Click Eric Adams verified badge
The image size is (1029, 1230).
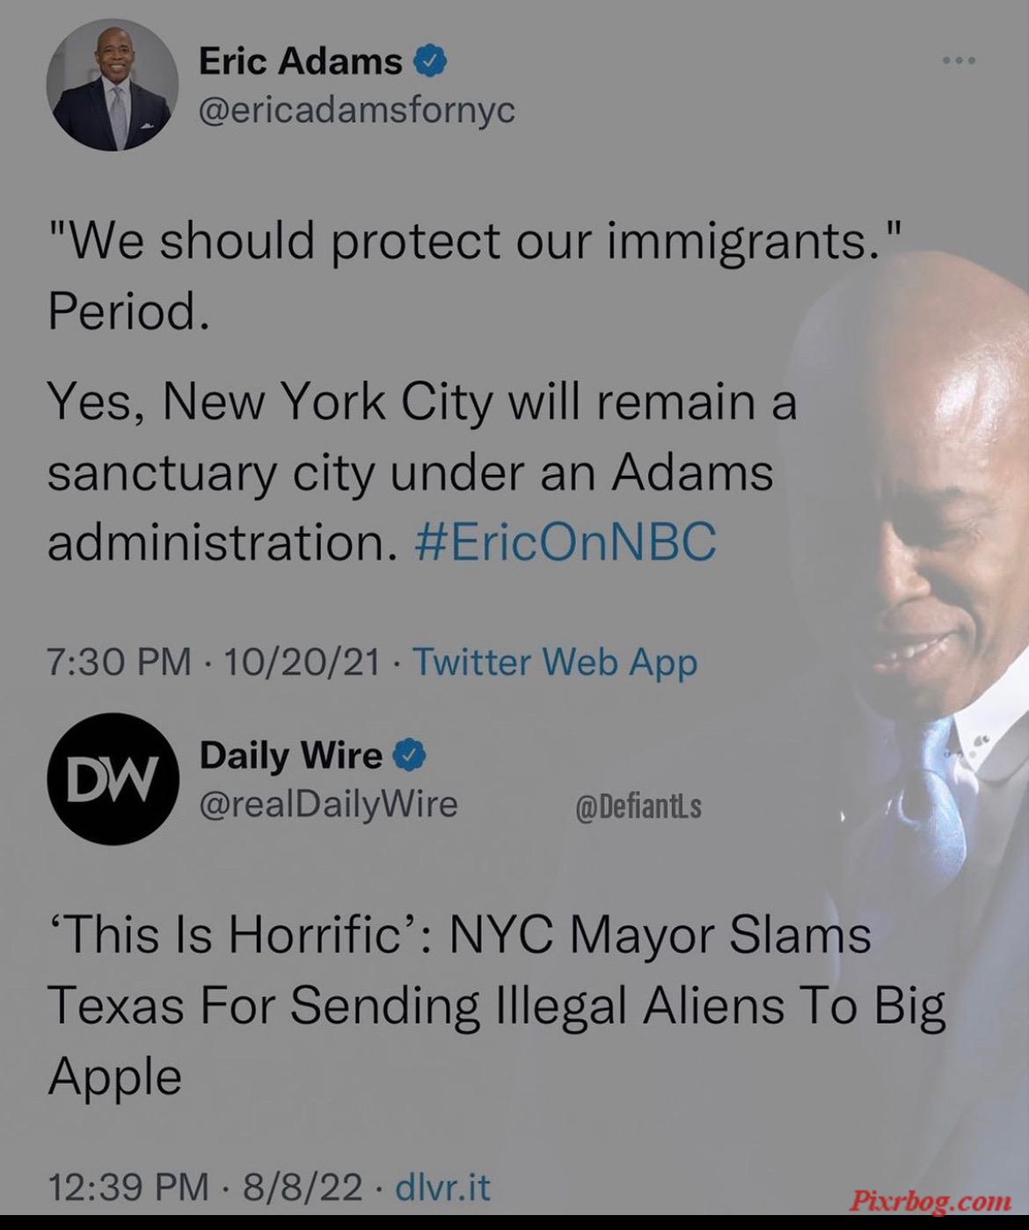(431, 62)
